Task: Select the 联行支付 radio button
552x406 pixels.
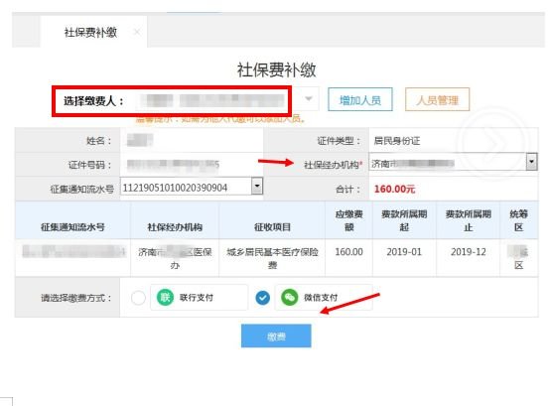Action: [x=138, y=298]
